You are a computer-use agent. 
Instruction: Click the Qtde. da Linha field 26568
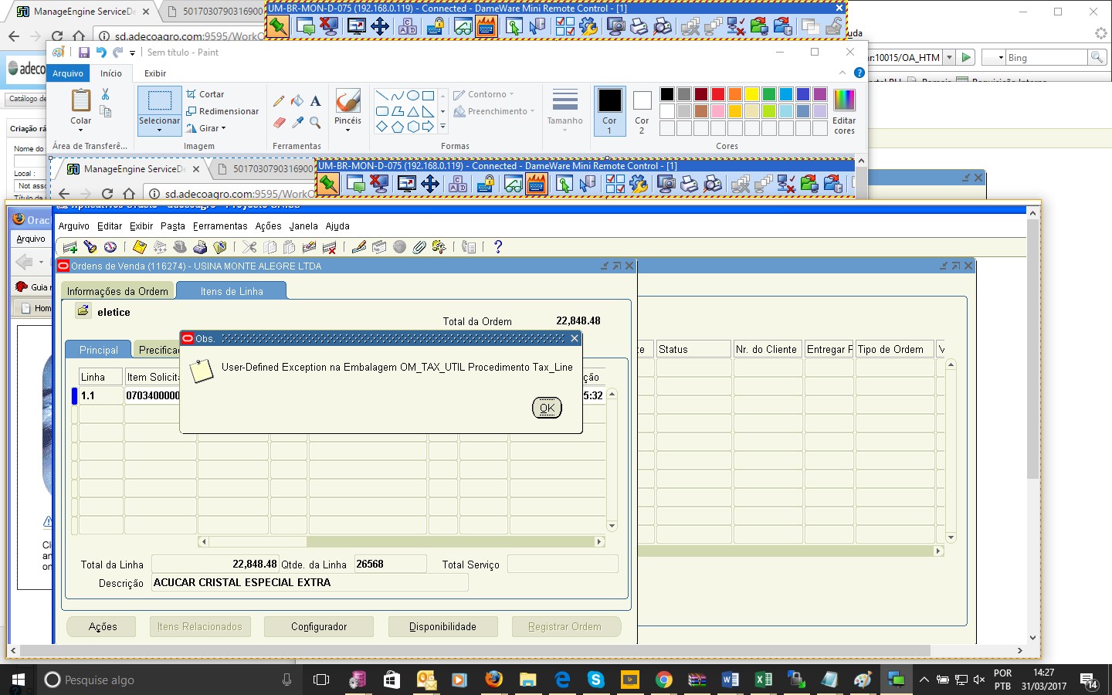pyautogui.click(x=390, y=564)
